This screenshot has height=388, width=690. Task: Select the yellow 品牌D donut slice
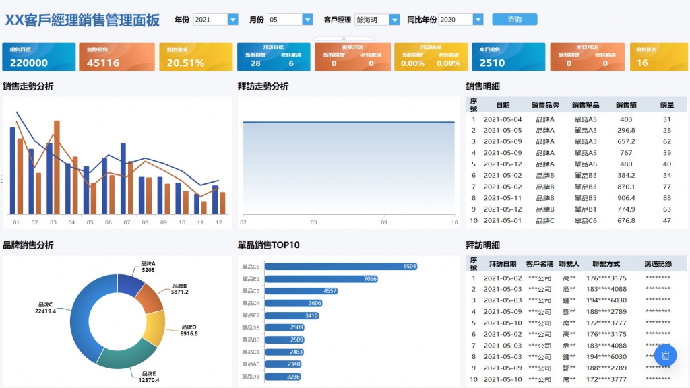156,328
